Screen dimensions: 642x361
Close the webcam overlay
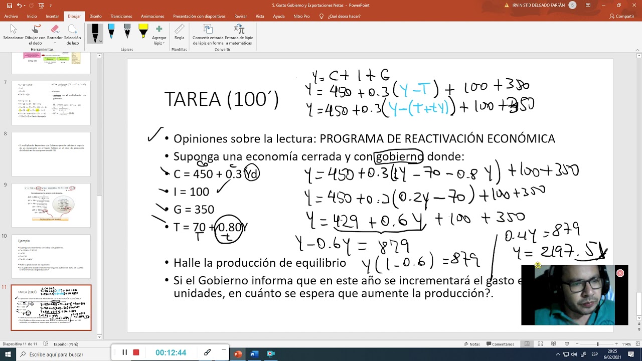click(620, 273)
